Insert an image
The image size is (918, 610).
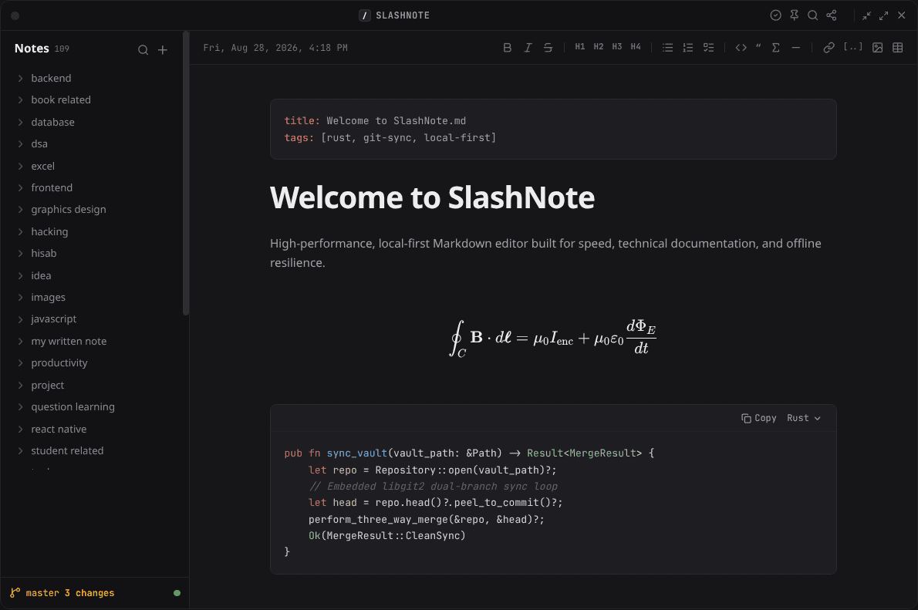click(877, 48)
